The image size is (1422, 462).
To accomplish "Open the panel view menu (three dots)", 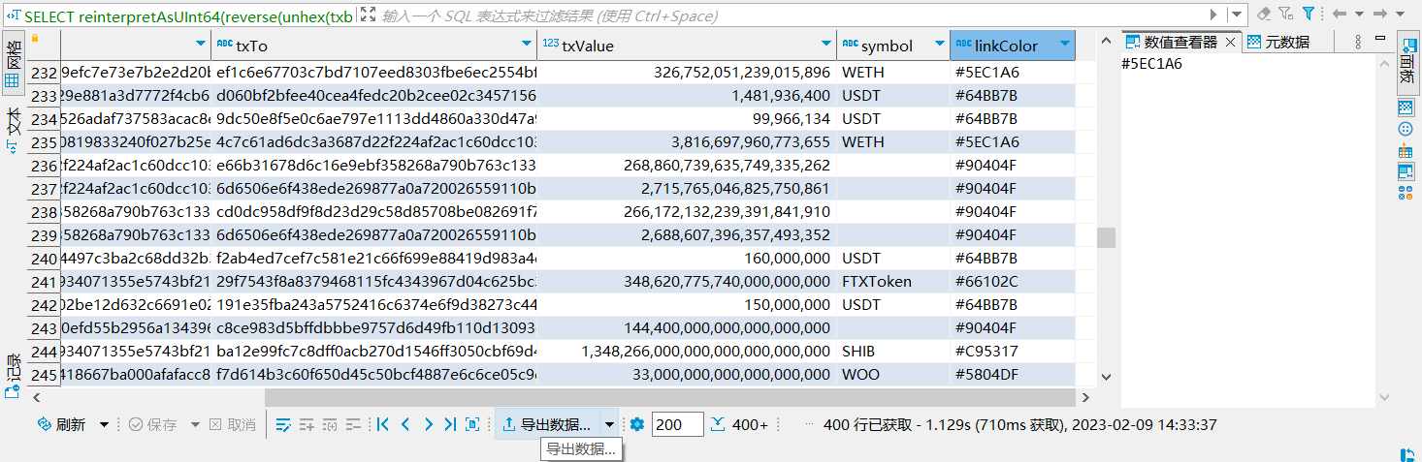I will (x=1357, y=42).
